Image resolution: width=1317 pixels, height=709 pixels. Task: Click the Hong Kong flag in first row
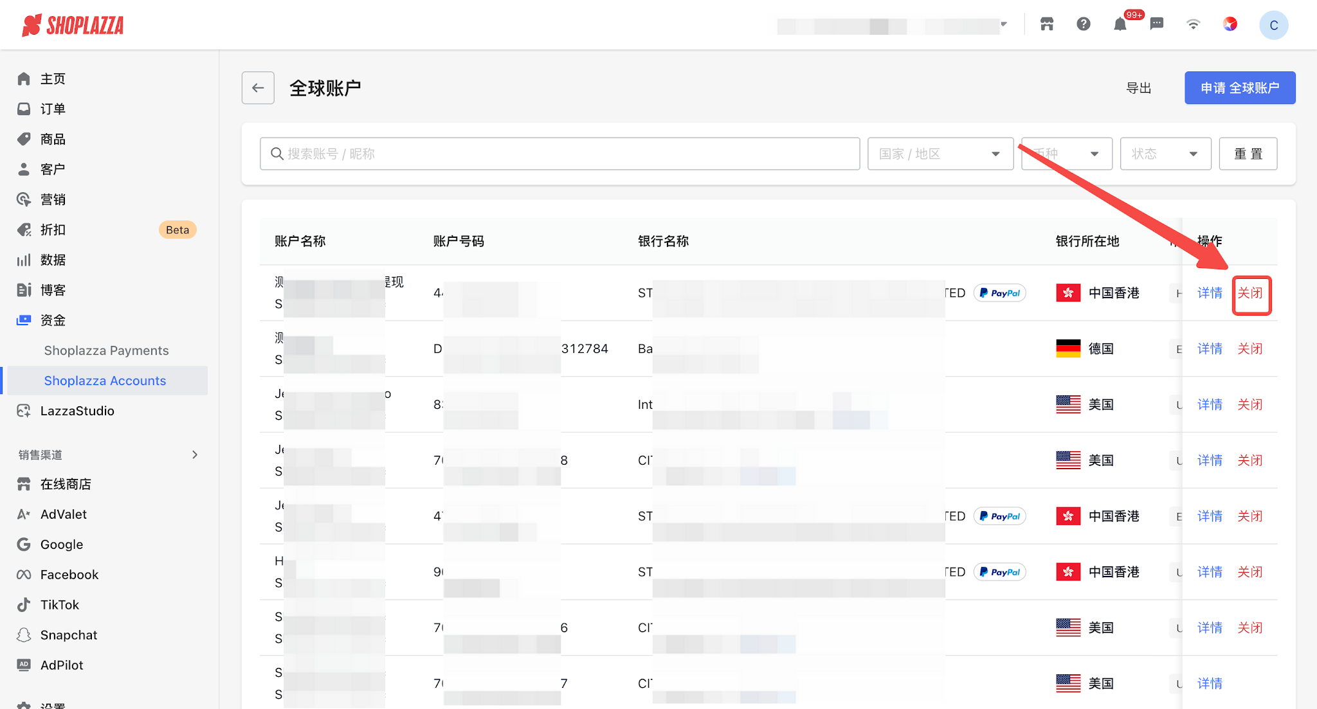pyautogui.click(x=1068, y=292)
